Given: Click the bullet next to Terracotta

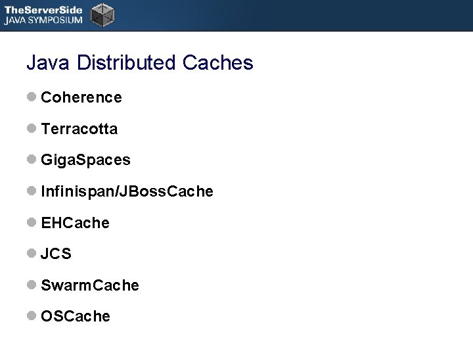Looking at the screenshot, I should [x=32, y=128].
